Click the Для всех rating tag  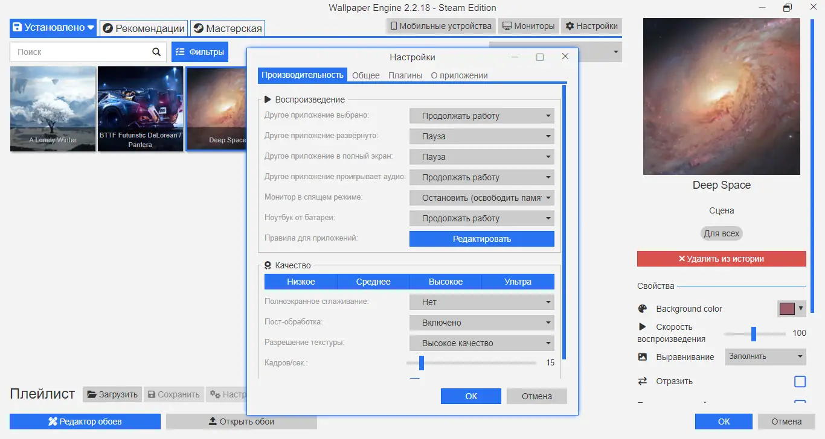click(722, 233)
